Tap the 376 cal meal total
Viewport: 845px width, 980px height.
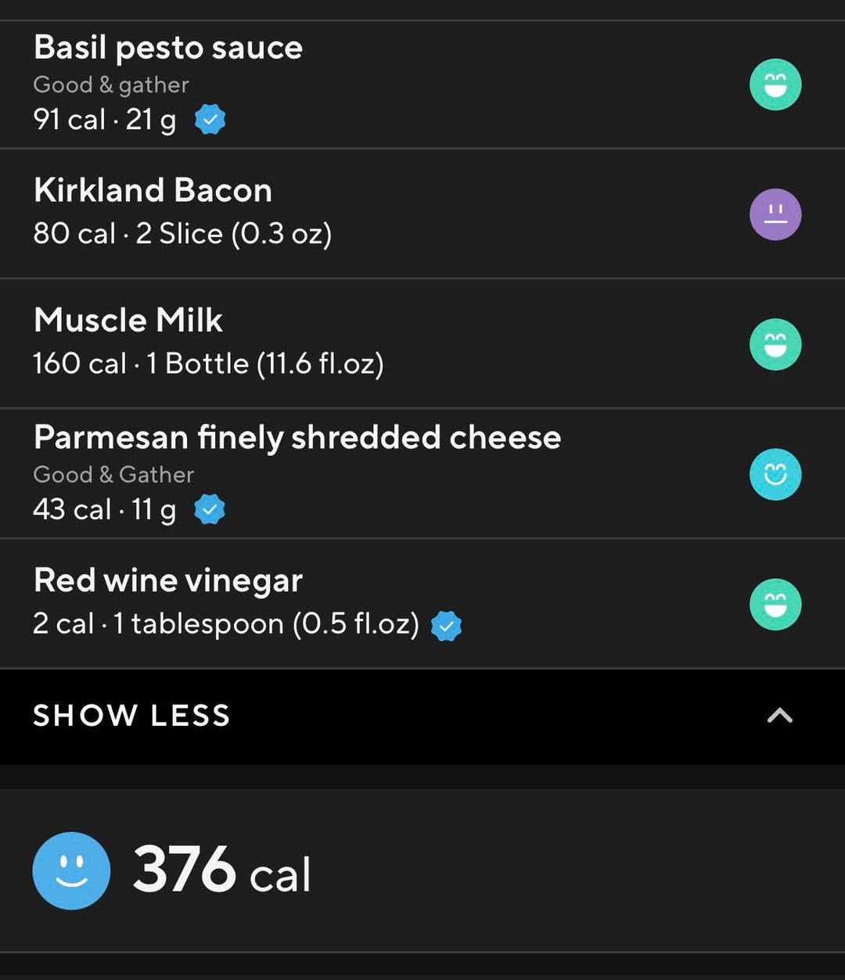coord(222,870)
